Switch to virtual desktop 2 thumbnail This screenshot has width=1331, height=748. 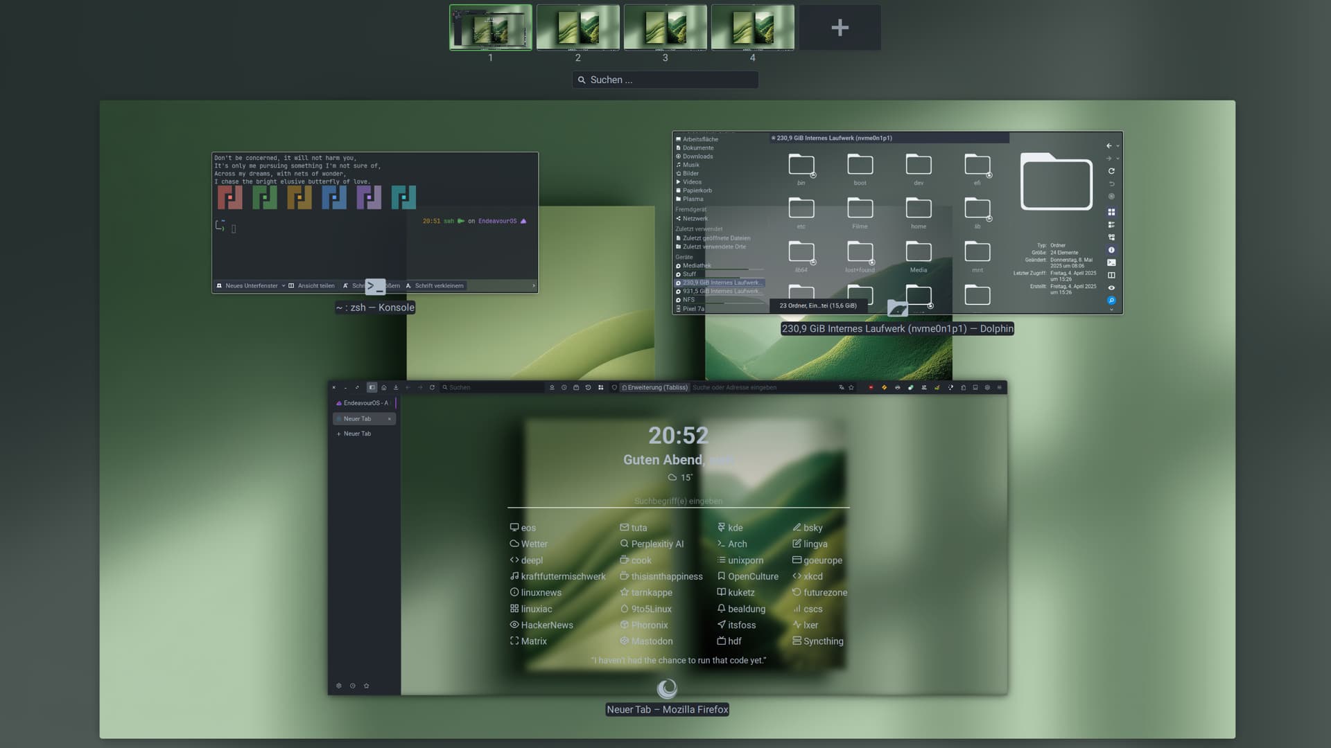coord(577,28)
